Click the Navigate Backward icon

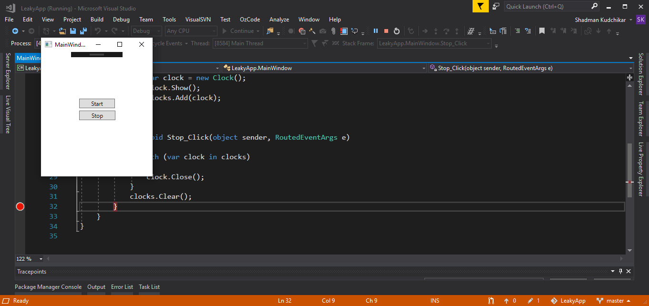15,31
